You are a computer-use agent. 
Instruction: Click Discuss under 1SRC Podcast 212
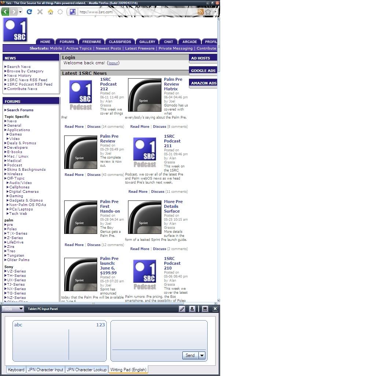[94, 126]
